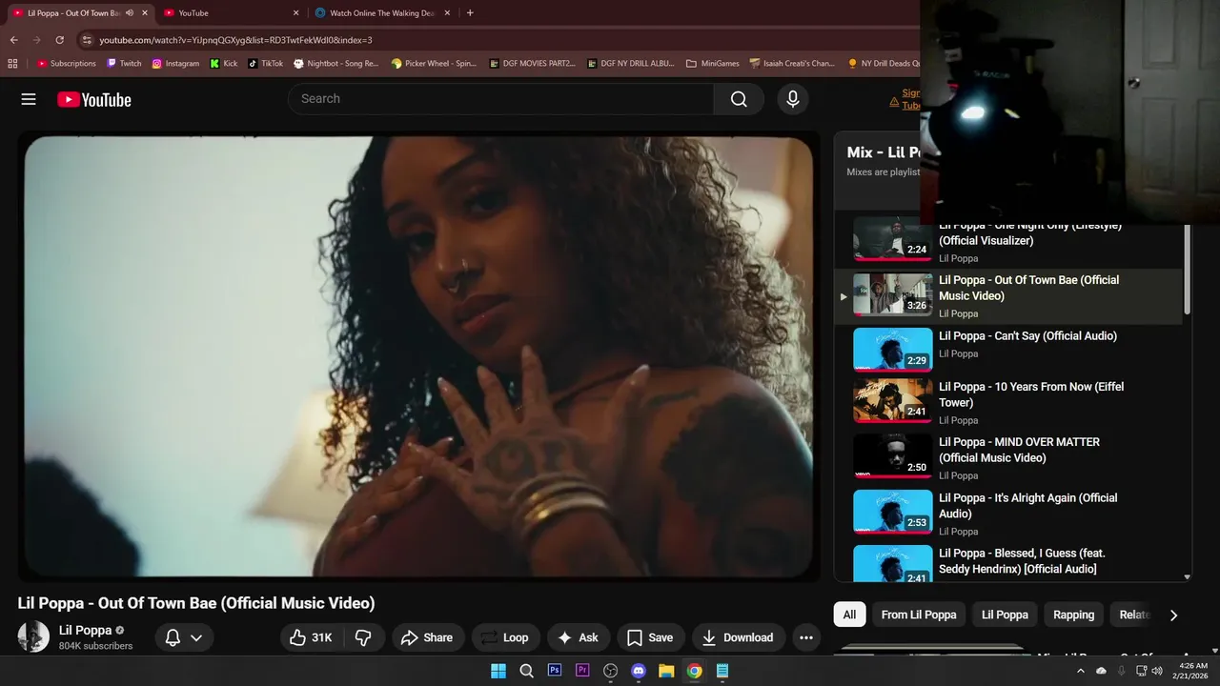Open the MiniGames bookmarks folder
1220x686 pixels.
(712, 64)
